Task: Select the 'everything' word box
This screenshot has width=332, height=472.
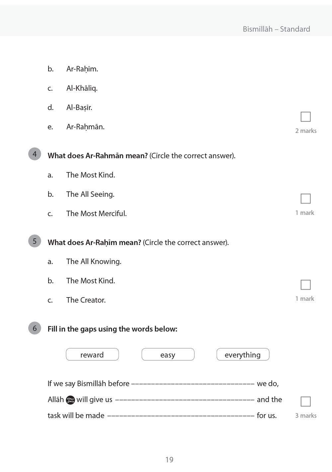Action: [x=243, y=355]
